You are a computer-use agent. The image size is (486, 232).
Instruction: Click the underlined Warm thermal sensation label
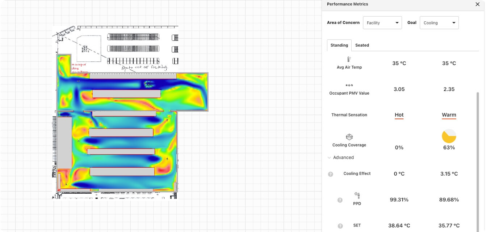click(x=449, y=115)
